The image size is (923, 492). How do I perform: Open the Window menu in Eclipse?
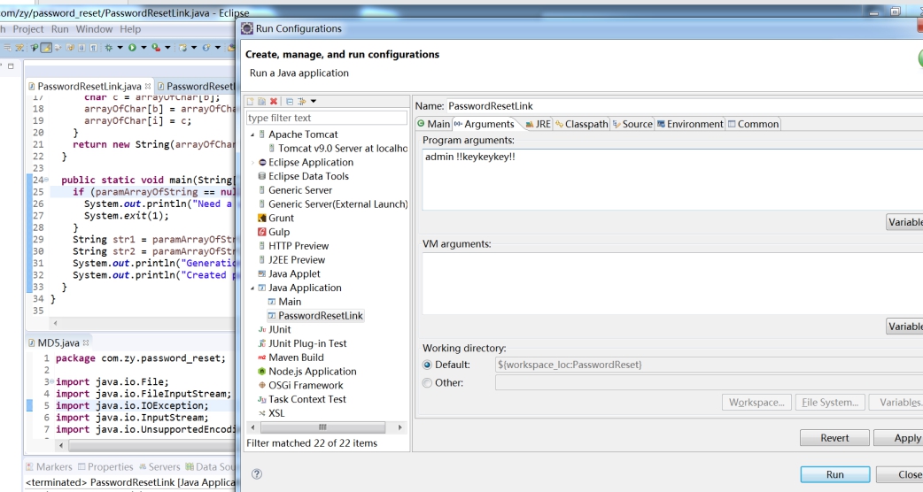point(94,29)
